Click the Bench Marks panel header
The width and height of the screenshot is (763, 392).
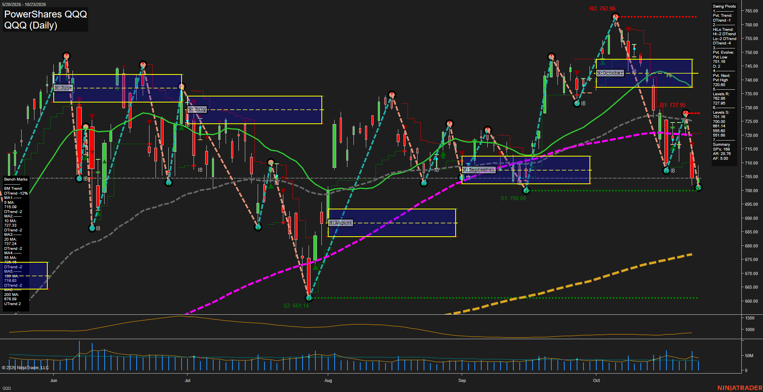tap(16, 179)
